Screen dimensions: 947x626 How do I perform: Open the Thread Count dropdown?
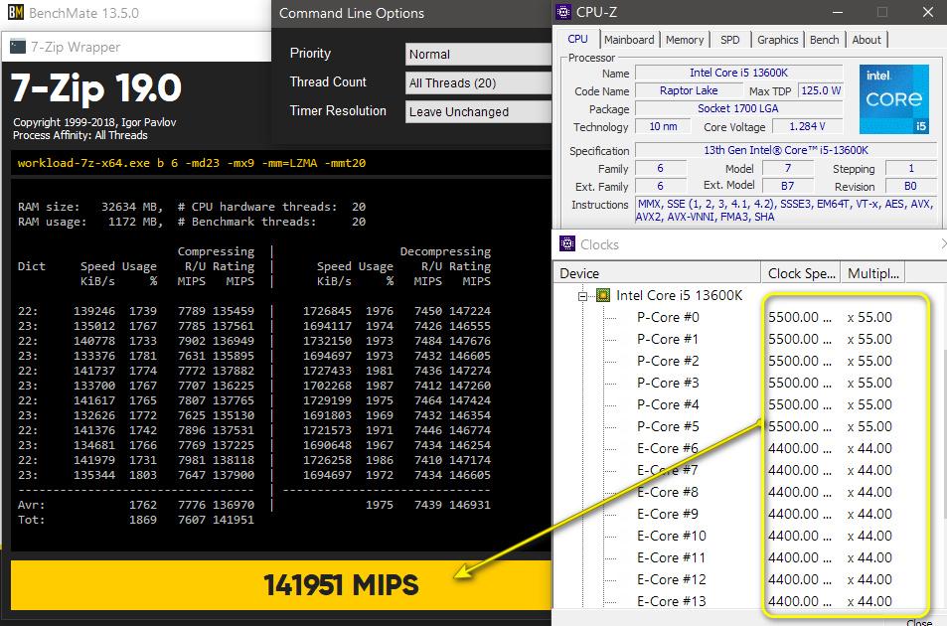point(479,82)
